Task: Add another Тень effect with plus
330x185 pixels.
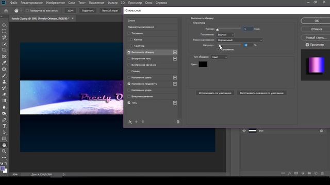Action: coord(175,103)
